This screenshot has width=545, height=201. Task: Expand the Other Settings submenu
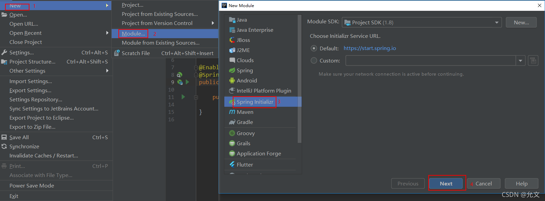coord(107,71)
